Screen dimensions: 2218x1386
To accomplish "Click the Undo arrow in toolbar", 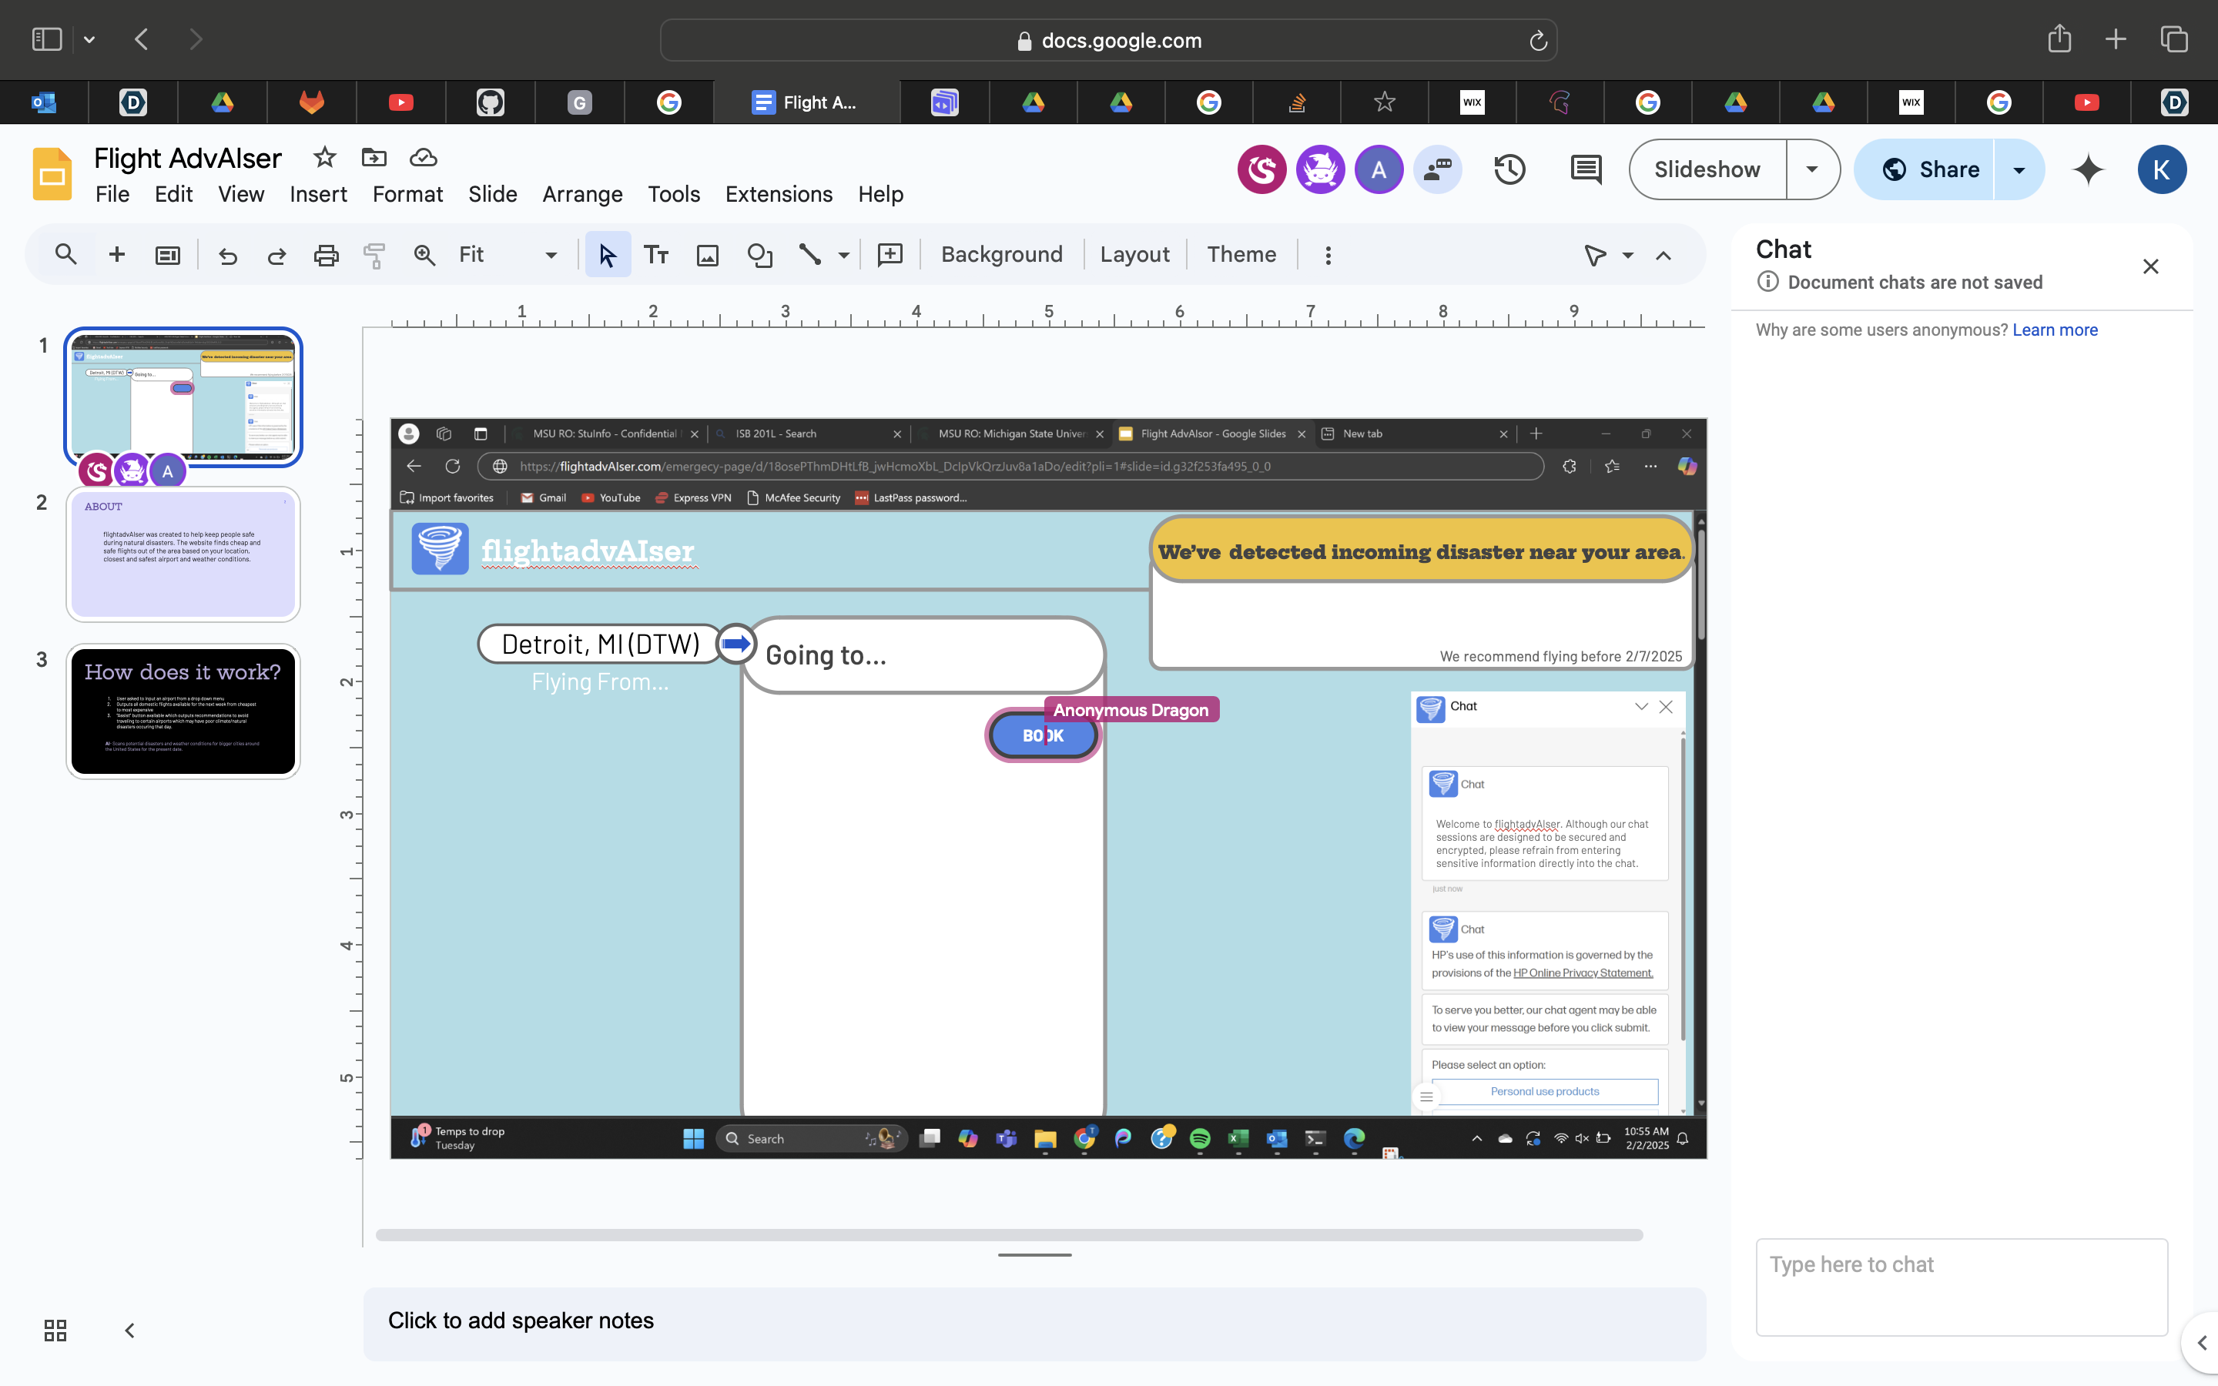I will coord(227,255).
